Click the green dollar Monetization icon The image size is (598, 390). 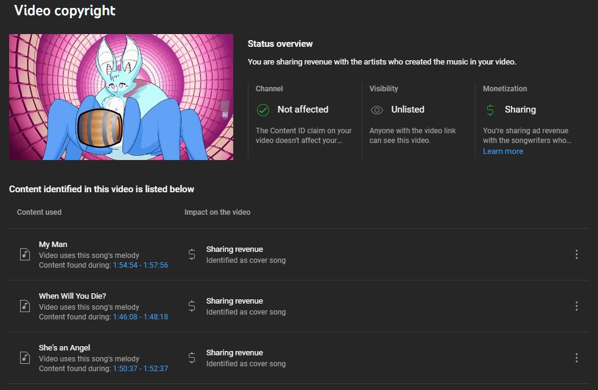pos(490,110)
